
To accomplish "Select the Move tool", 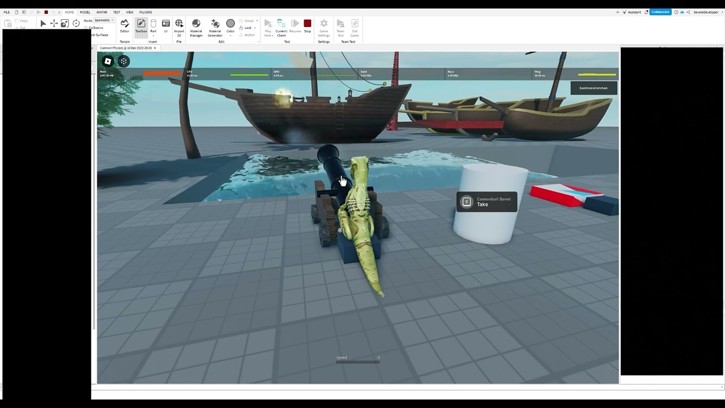I will click(x=54, y=23).
